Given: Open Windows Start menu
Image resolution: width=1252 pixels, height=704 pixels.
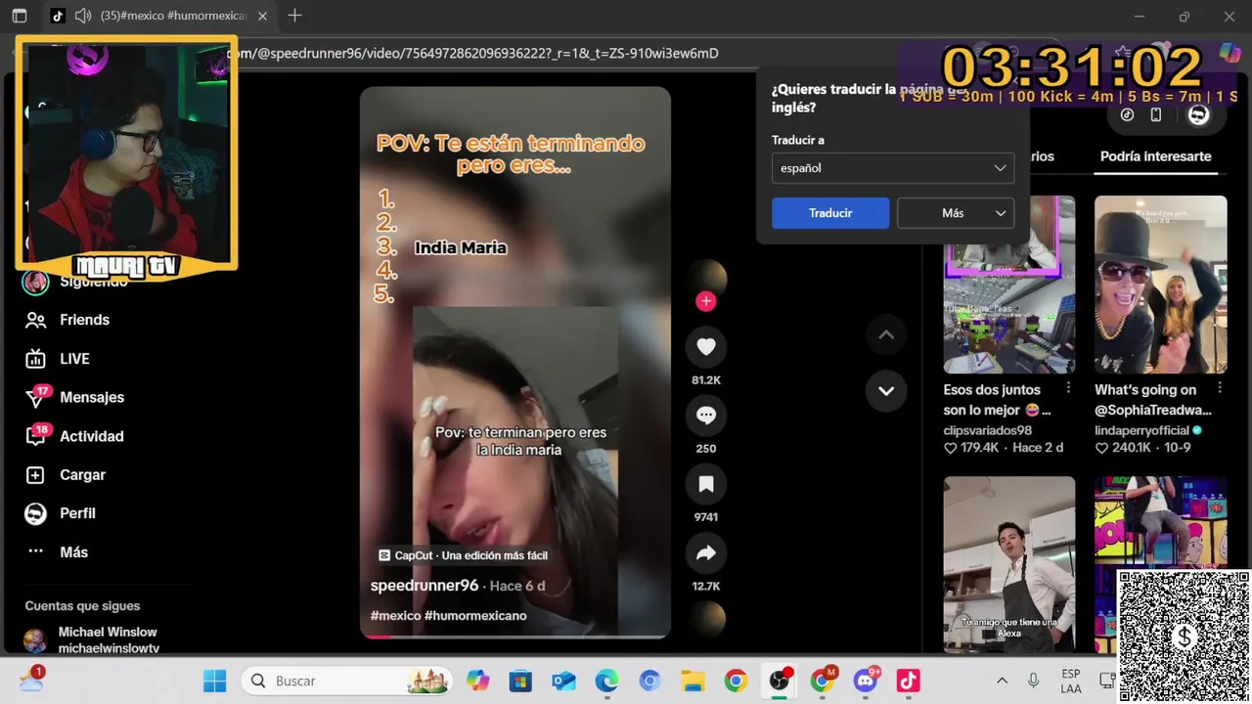Looking at the screenshot, I should pyautogui.click(x=214, y=681).
